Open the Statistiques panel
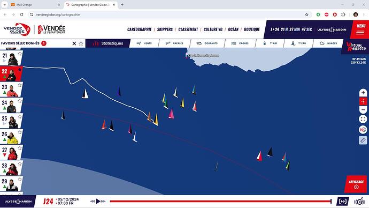The width and height of the screenshot is (369, 208). (108, 43)
